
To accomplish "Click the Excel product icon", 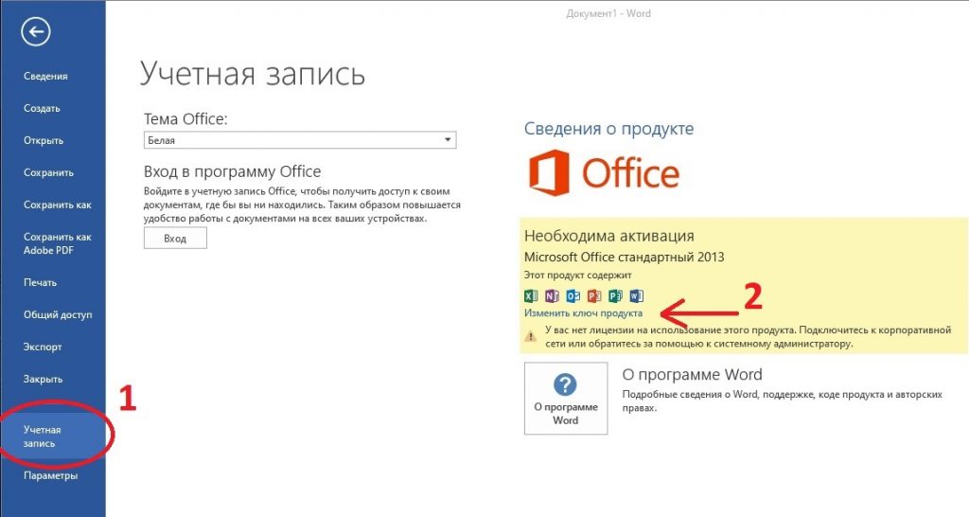I will click(531, 295).
